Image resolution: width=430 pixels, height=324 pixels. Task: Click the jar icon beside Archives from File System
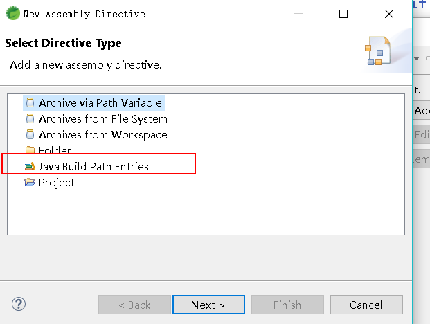(30, 118)
